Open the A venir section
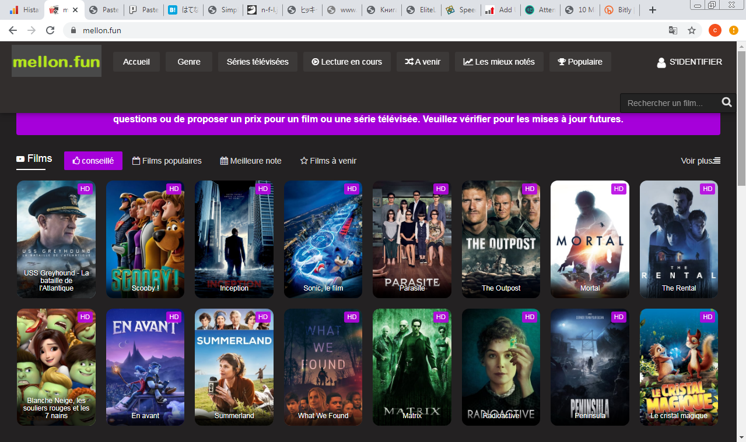Viewport: 746px width, 442px height. 423,62
